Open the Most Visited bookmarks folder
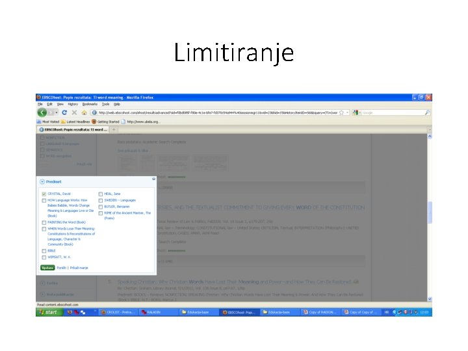468x351 pixels. (x=48, y=122)
